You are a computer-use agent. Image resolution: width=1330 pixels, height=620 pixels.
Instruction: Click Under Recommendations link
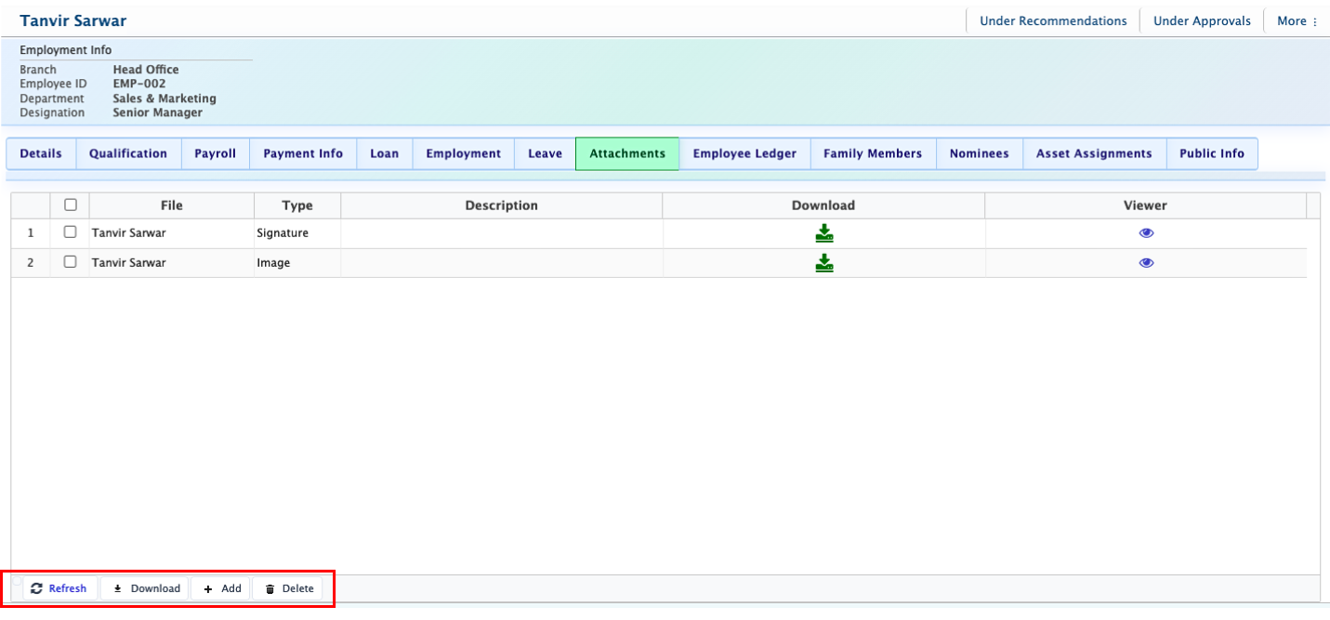tap(1053, 20)
